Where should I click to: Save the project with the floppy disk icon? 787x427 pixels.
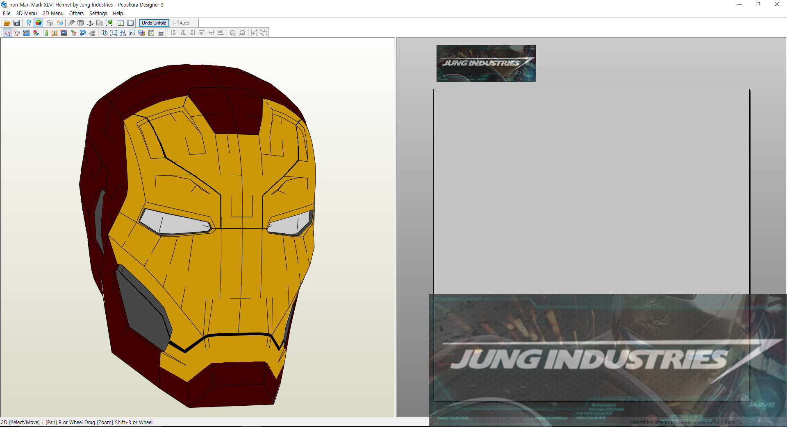pyautogui.click(x=17, y=23)
